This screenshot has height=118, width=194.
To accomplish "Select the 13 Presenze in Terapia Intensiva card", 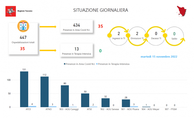I will pyautogui.click(x=77, y=50).
